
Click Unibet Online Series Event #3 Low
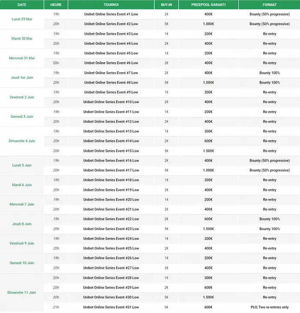pos(111,34)
